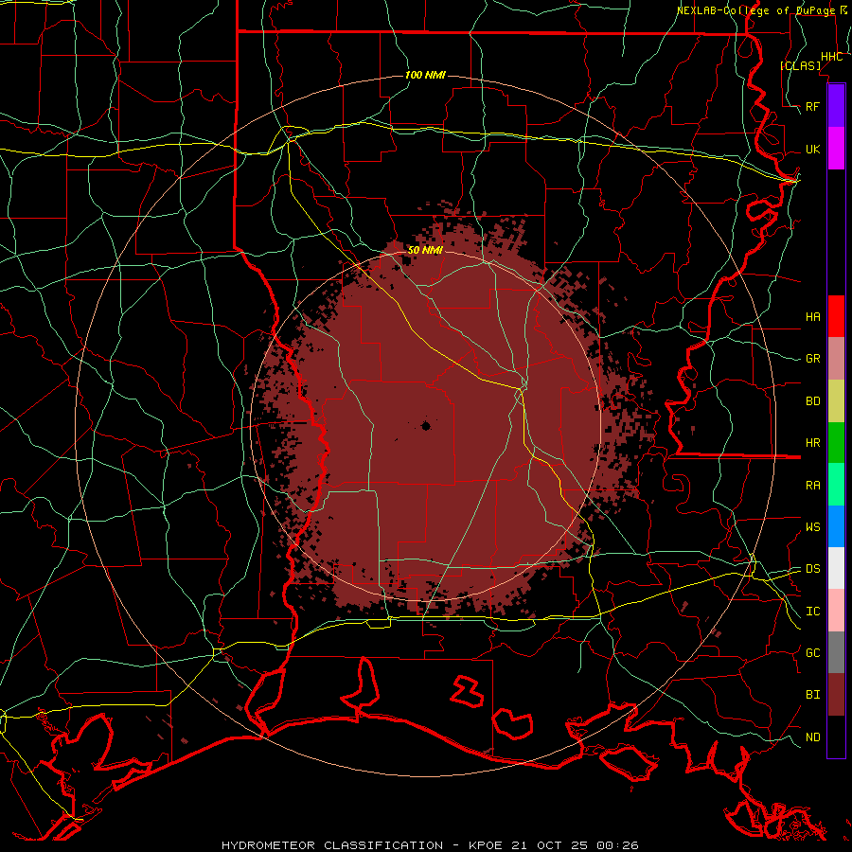Click the "RA" legend label
This screenshot has width=852, height=852.
812,485
